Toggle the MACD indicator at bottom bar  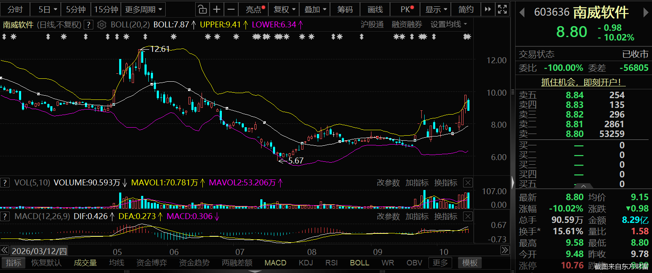pos(276,263)
